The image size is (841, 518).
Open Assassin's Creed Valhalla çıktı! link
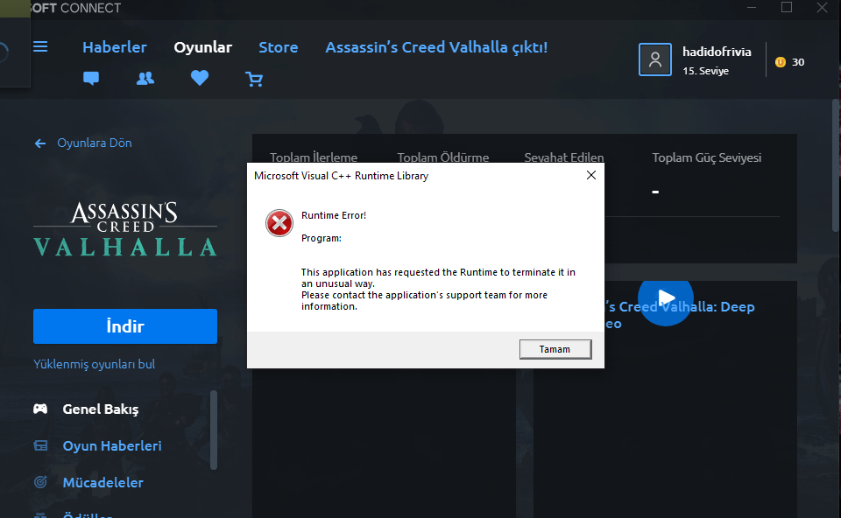436,47
